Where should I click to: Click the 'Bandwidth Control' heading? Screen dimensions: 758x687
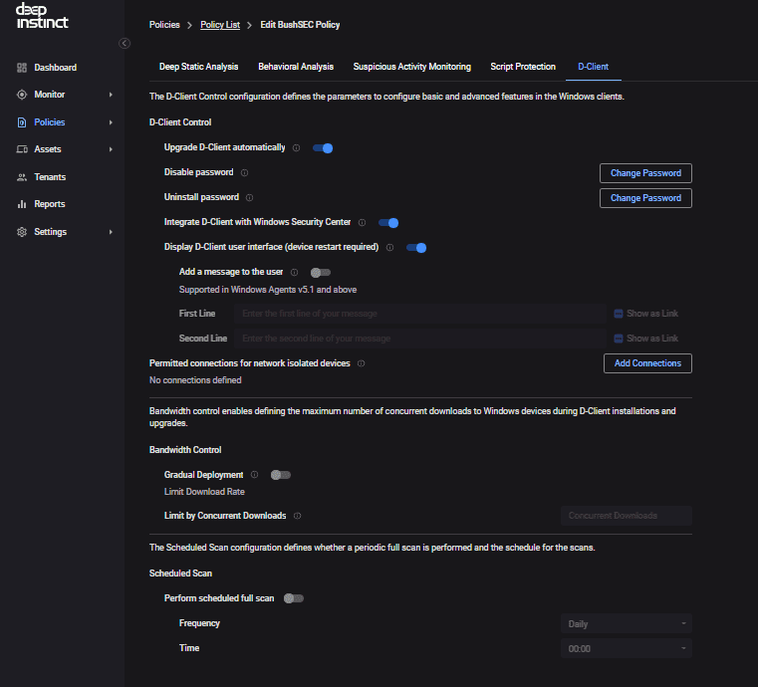(185, 450)
